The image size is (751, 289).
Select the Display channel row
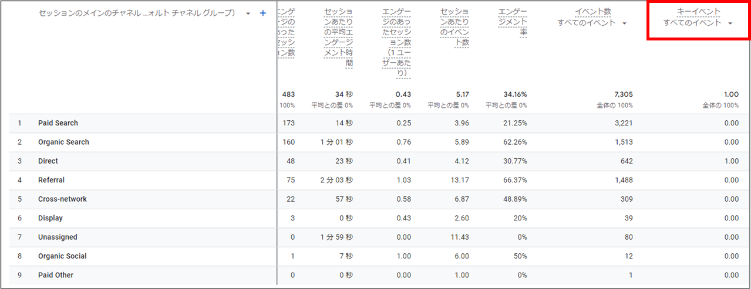[x=50, y=218]
